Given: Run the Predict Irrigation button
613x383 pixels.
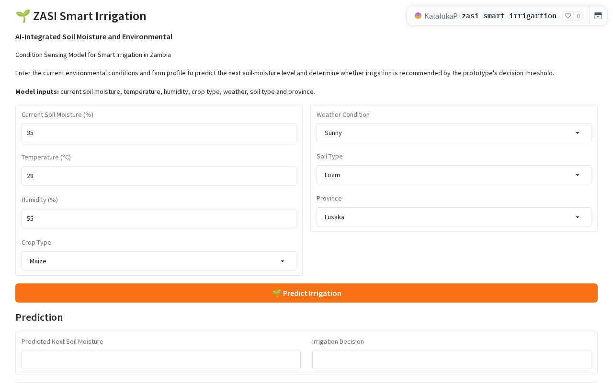Looking at the screenshot, I should coord(306,293).
